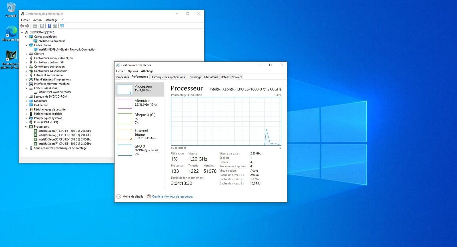This screenshot has width=457, height=247.
Task: Switch to the Processus tab
Action: [x=123, y=77]
